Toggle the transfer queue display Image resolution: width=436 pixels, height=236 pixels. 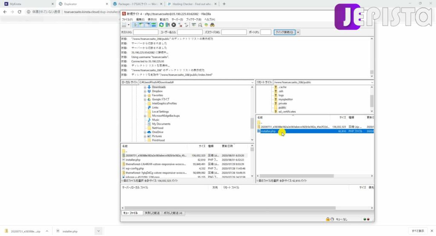tap(153, 25)
